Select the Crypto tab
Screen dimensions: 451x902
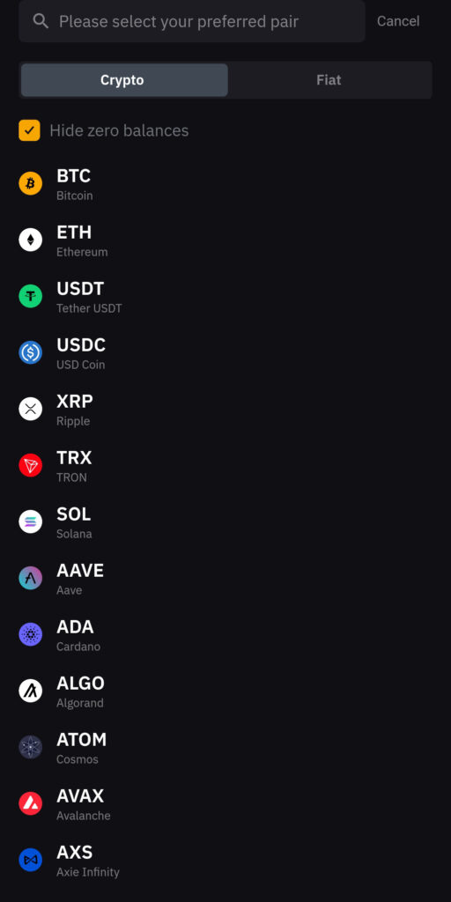click(124, 80)
